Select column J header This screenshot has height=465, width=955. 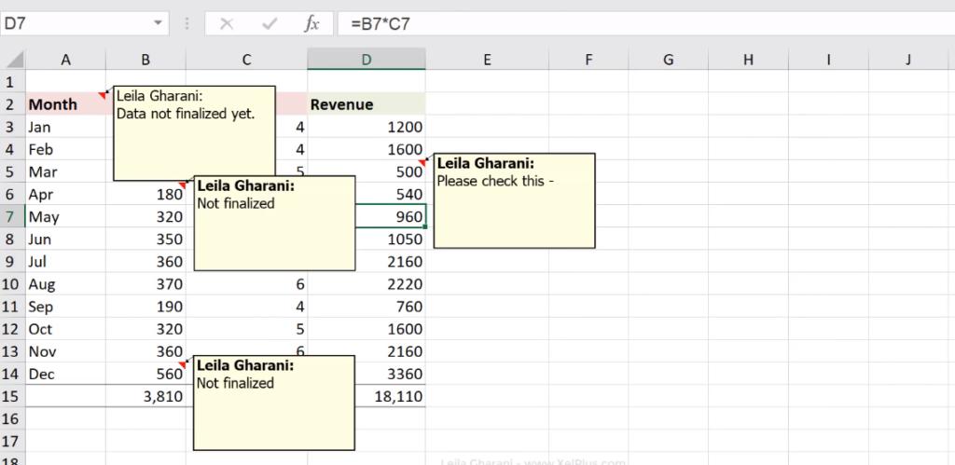tap(908, 60)
